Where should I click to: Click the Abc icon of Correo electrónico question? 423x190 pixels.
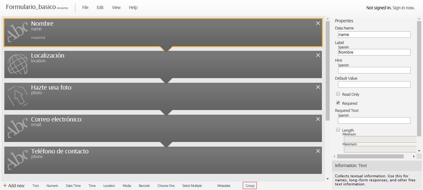pos(17,128)
